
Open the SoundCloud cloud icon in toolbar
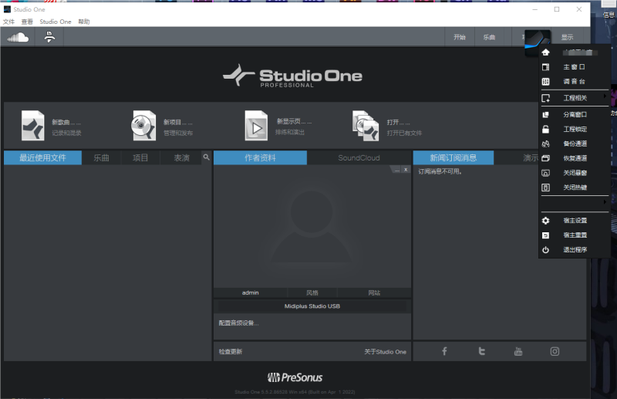[18, 37]
